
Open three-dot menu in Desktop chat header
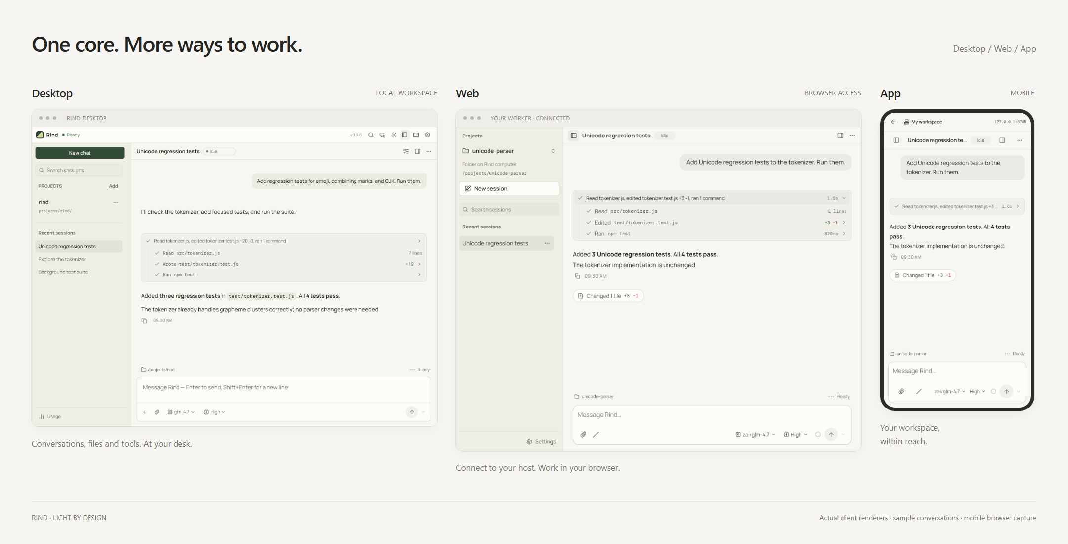(x=429, y=151)
